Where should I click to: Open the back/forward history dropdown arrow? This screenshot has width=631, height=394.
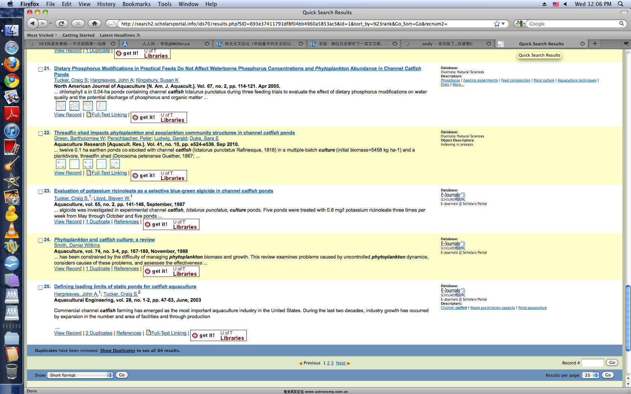point(50,24)
